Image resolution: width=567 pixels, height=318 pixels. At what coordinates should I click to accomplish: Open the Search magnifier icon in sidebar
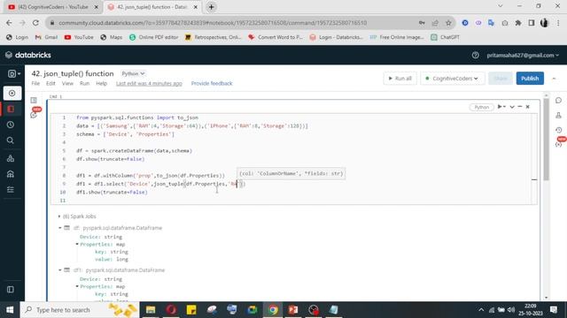click(11, 140)
